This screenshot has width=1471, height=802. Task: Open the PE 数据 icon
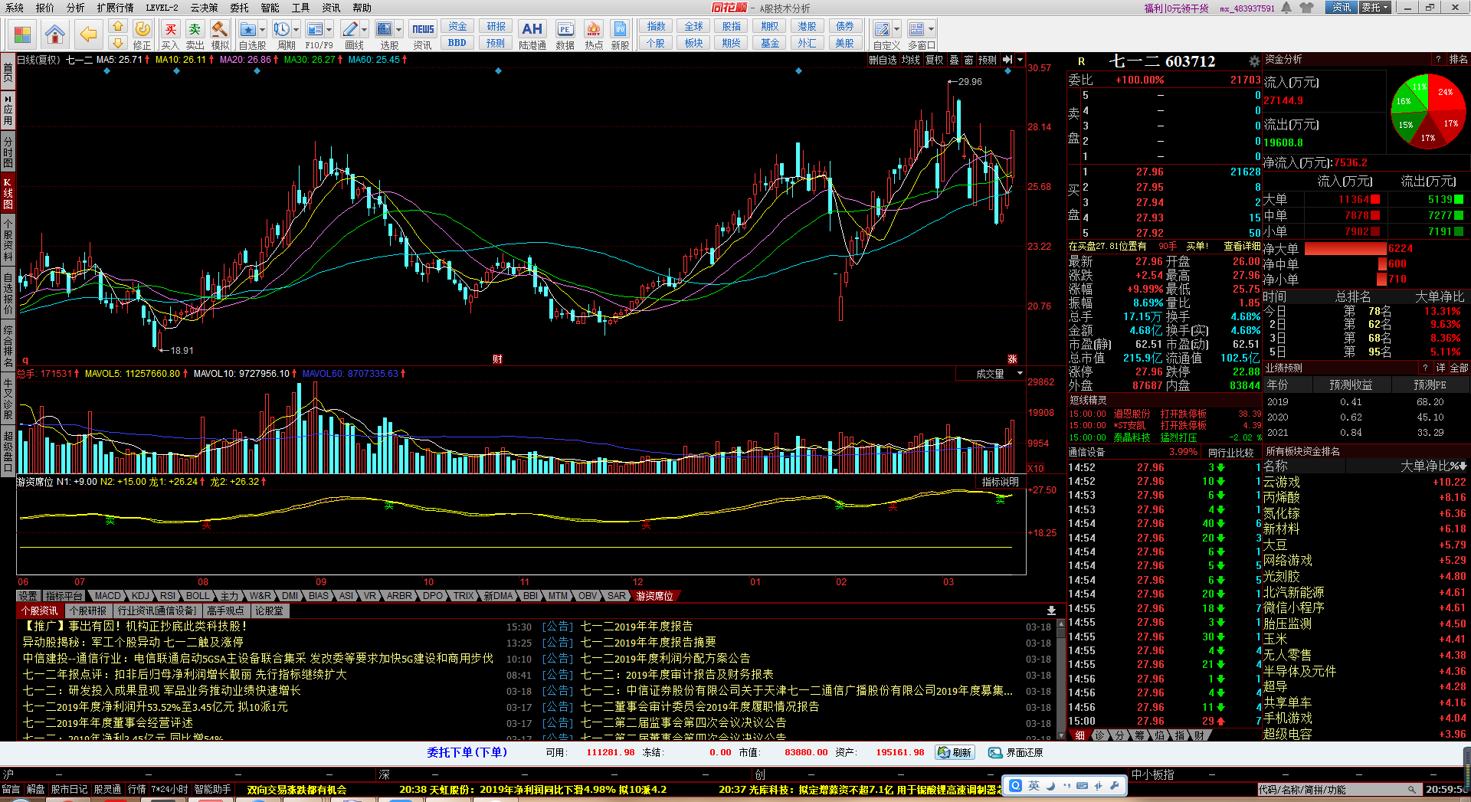click(565, 34)
